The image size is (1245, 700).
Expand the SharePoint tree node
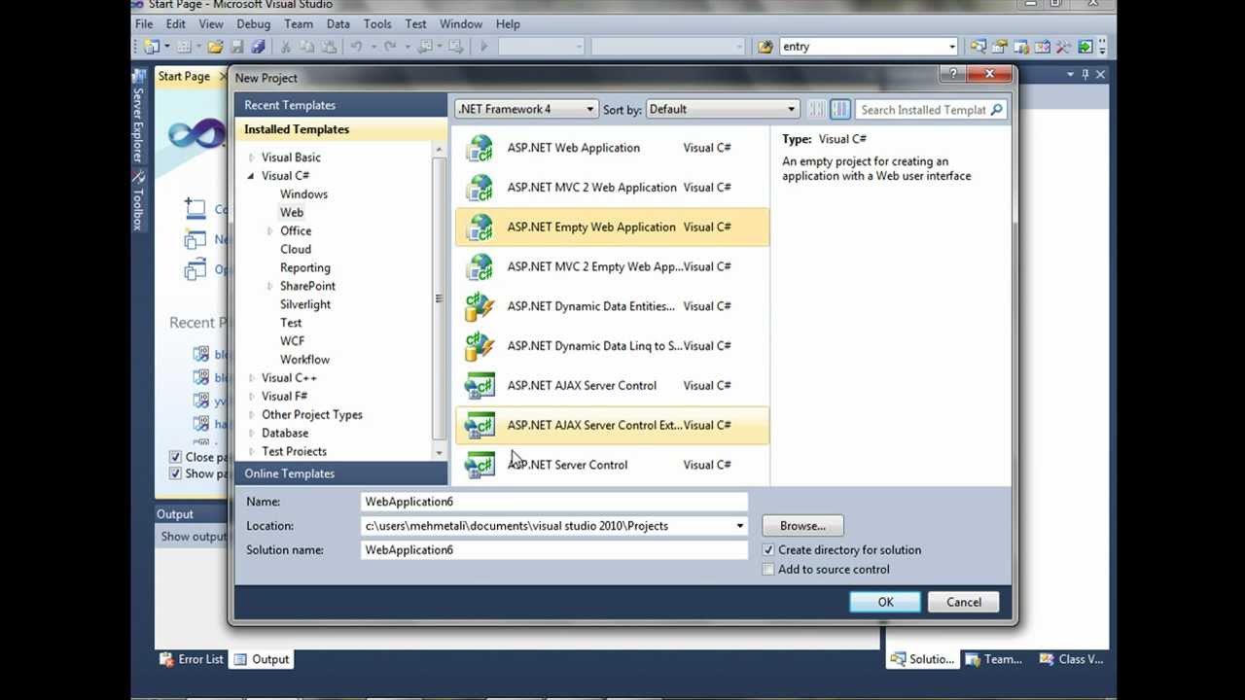pos(270,286)
